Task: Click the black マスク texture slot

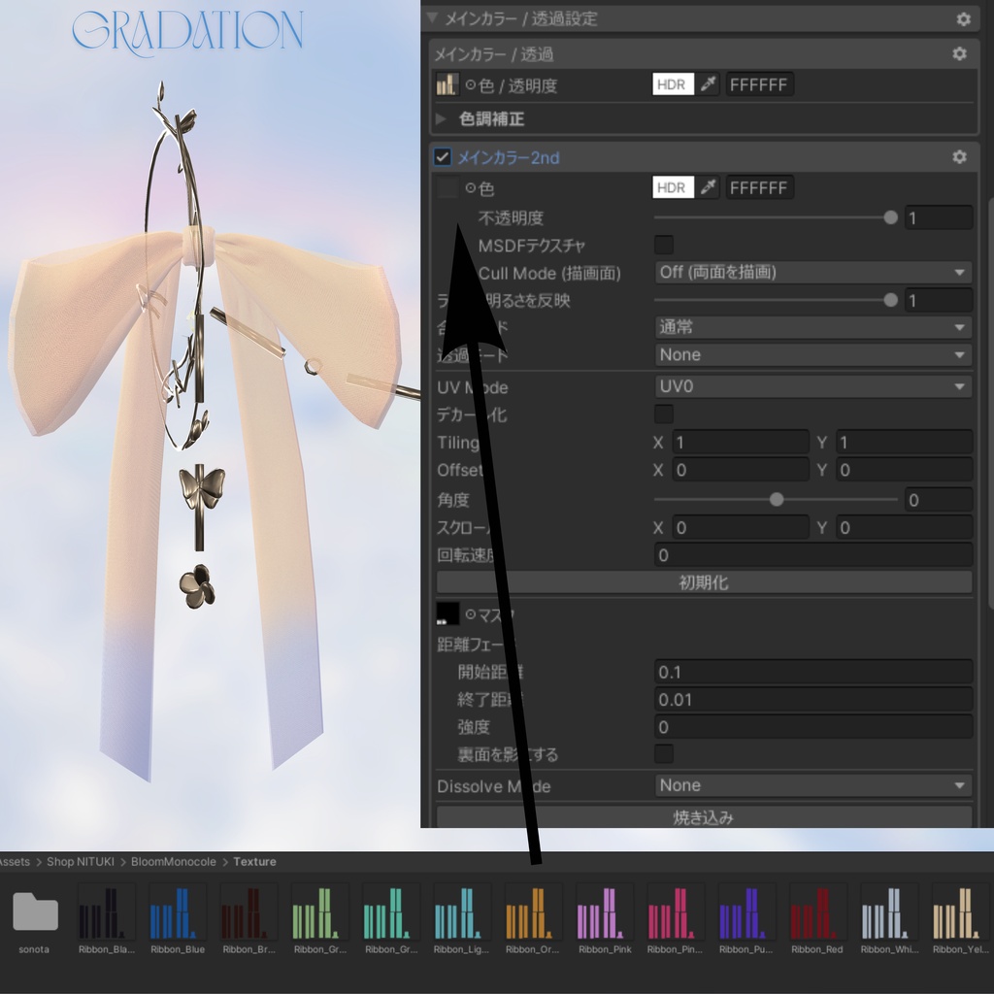Action: 447,613
